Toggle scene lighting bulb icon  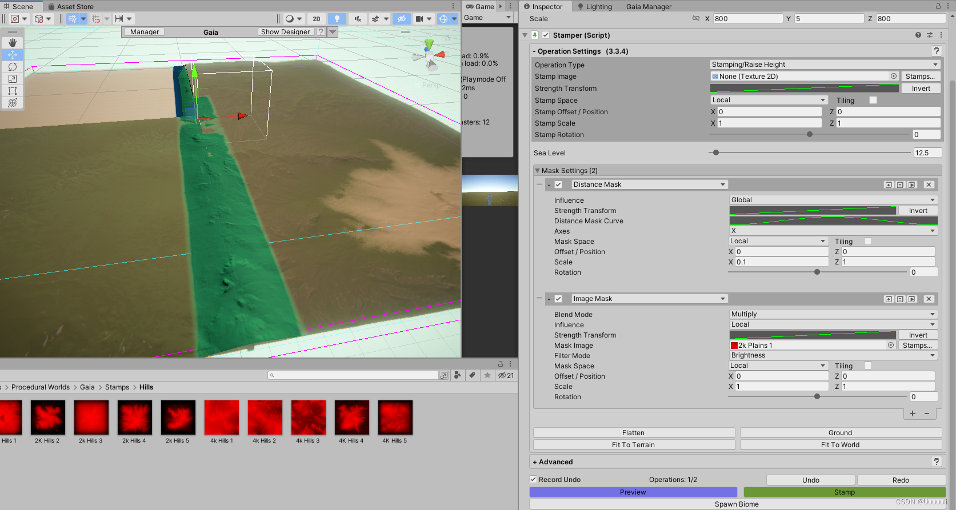(337, 19)
